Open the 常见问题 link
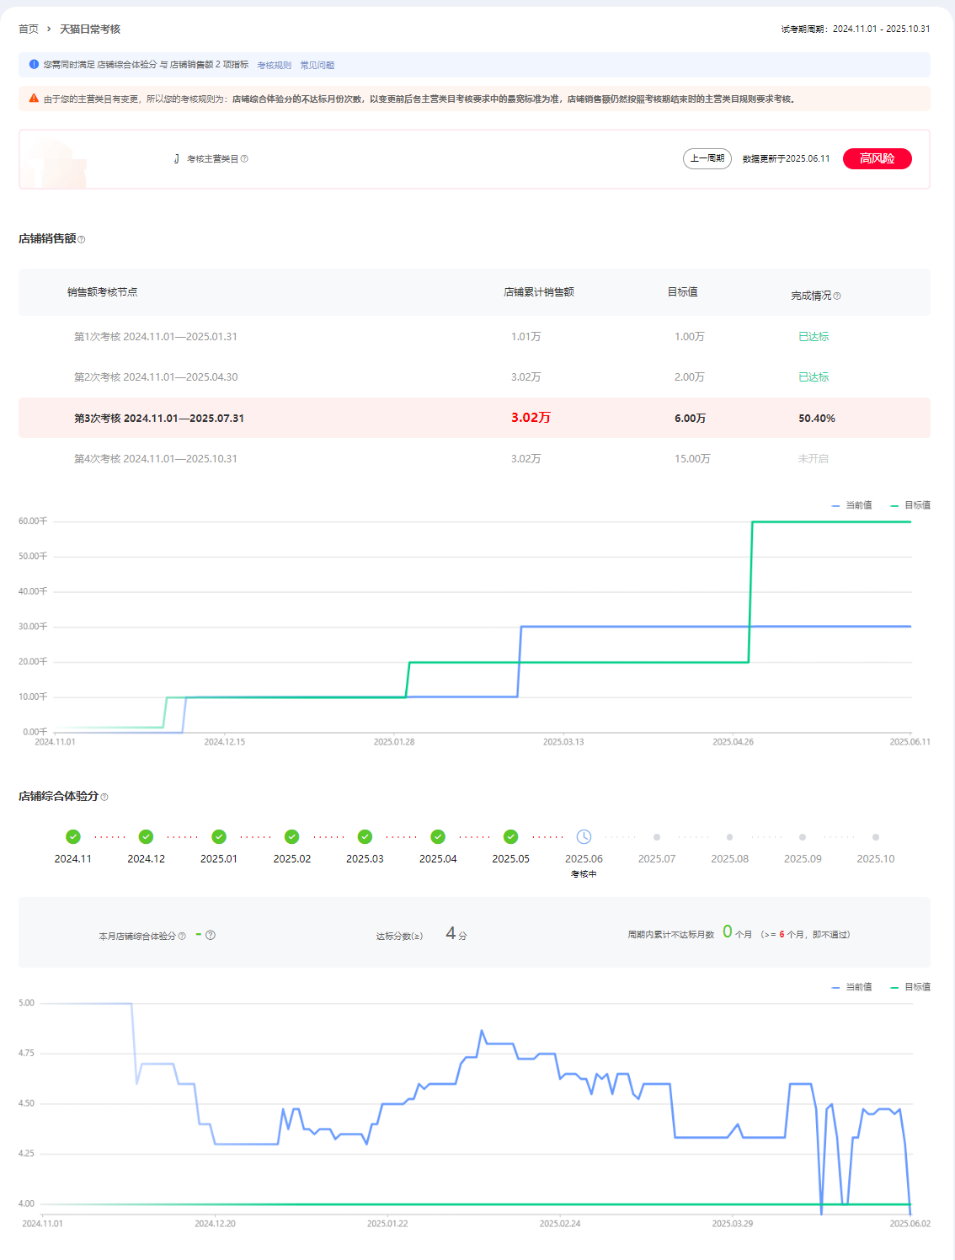 [317, 66]
